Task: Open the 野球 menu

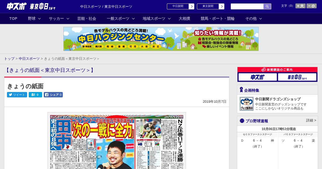Action: pyautogui.click(x=32, y=19)
